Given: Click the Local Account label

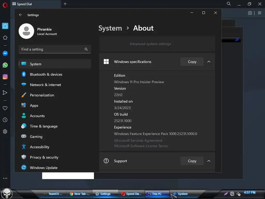Looking at the screenshot, I should click(47, 34).
